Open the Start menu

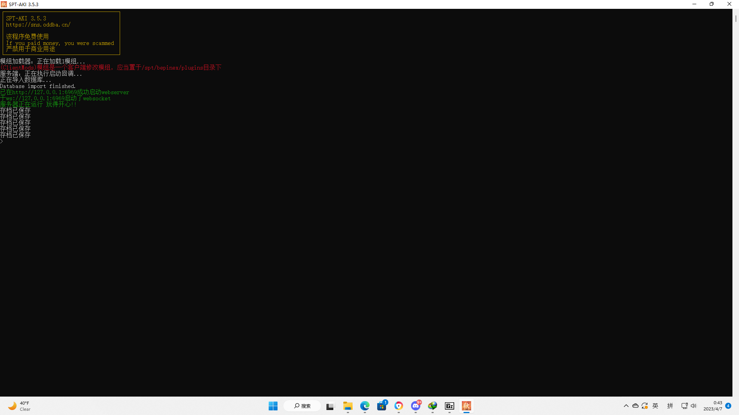point(273,406)
